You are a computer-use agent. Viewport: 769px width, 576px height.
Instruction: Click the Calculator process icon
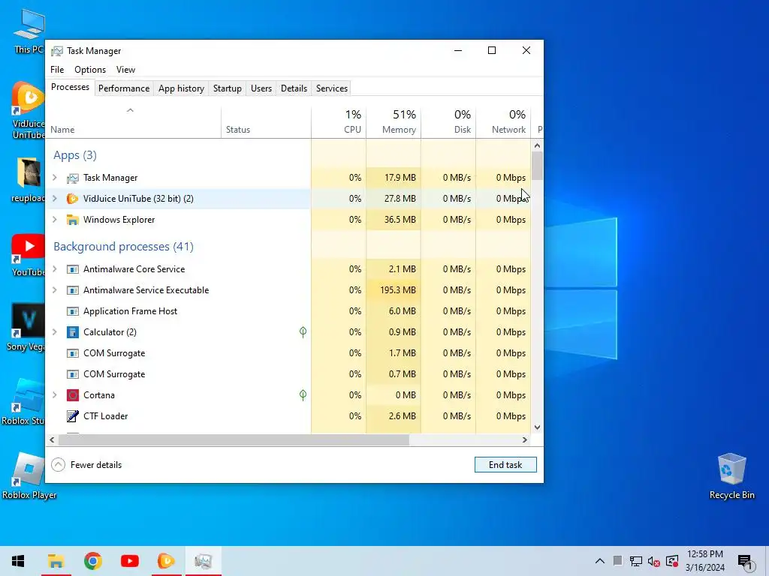click(73, 332)
